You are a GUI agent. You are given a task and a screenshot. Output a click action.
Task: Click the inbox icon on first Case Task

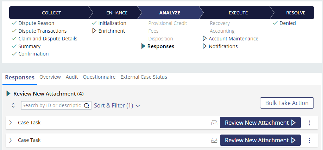click(214, 123)
